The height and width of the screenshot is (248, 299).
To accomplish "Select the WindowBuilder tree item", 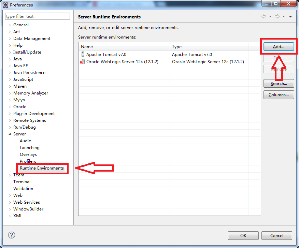I will 28,209.
